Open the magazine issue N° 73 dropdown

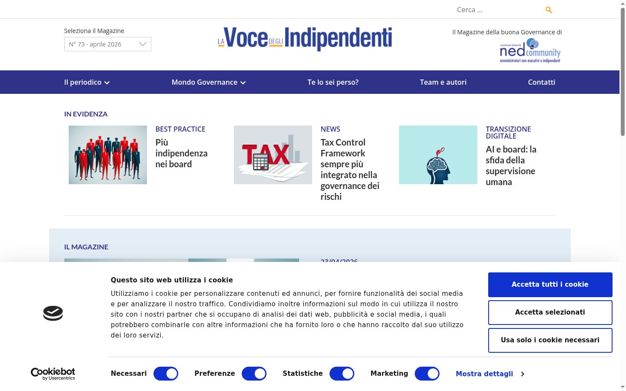108,44
